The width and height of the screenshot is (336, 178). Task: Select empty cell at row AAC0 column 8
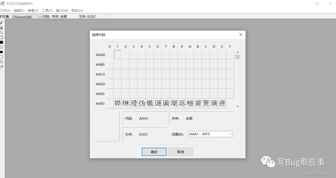[x=174, y=74]
